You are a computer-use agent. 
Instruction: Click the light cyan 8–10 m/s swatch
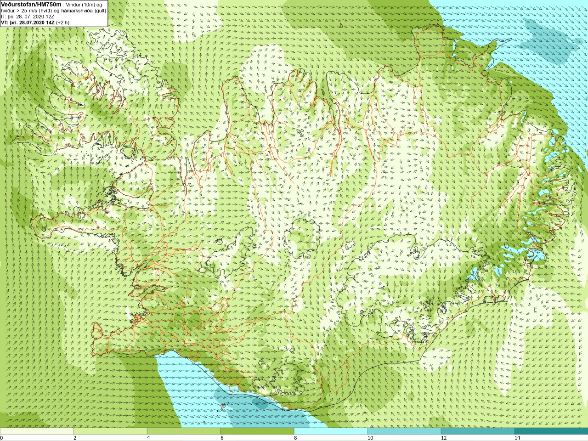pos(331,431)
